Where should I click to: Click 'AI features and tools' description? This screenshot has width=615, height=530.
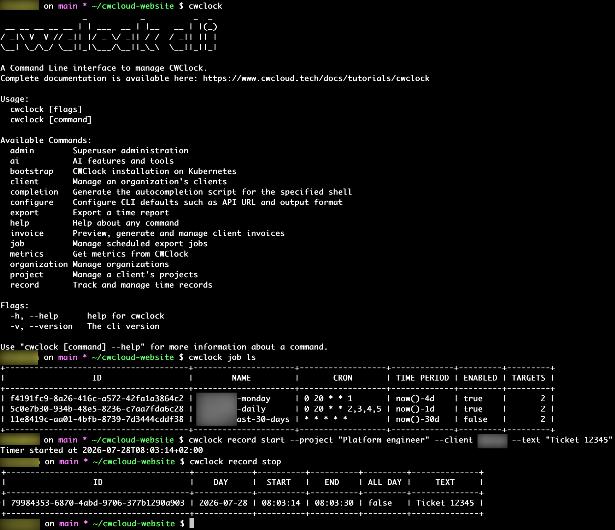coord(123,161)
